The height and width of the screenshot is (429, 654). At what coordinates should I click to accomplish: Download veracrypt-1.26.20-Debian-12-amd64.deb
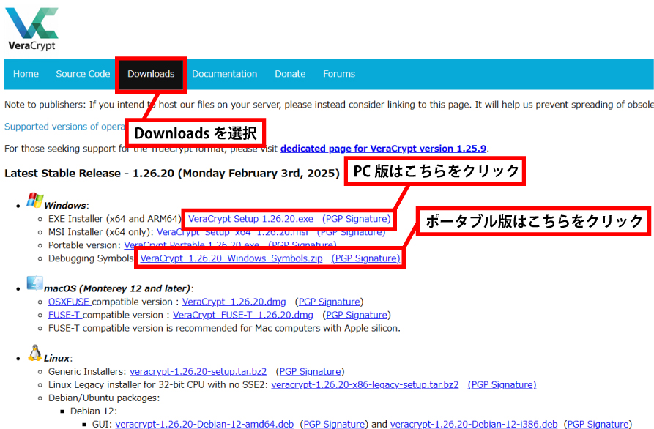[x=204, y=424]
